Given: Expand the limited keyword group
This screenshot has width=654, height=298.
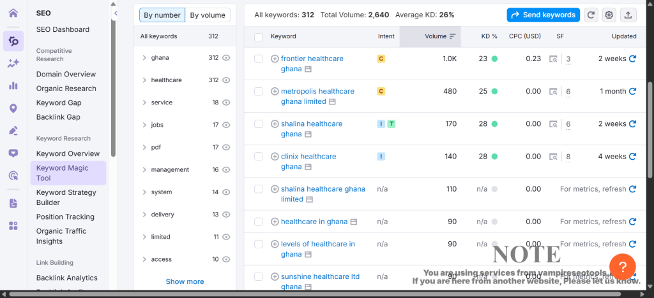Looking at the screenshot, I should coord(144,237).
